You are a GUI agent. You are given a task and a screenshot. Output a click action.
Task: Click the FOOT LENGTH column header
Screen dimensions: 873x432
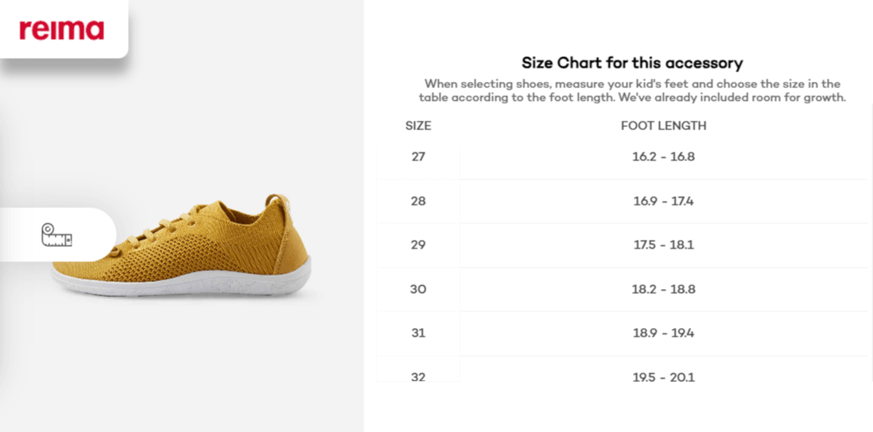[x=663, y=126]
